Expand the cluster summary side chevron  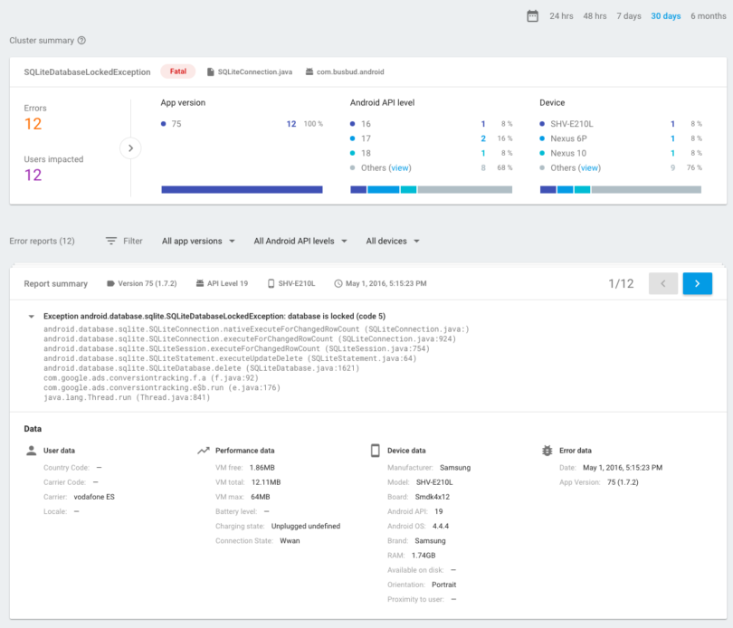tap(130, 147)
